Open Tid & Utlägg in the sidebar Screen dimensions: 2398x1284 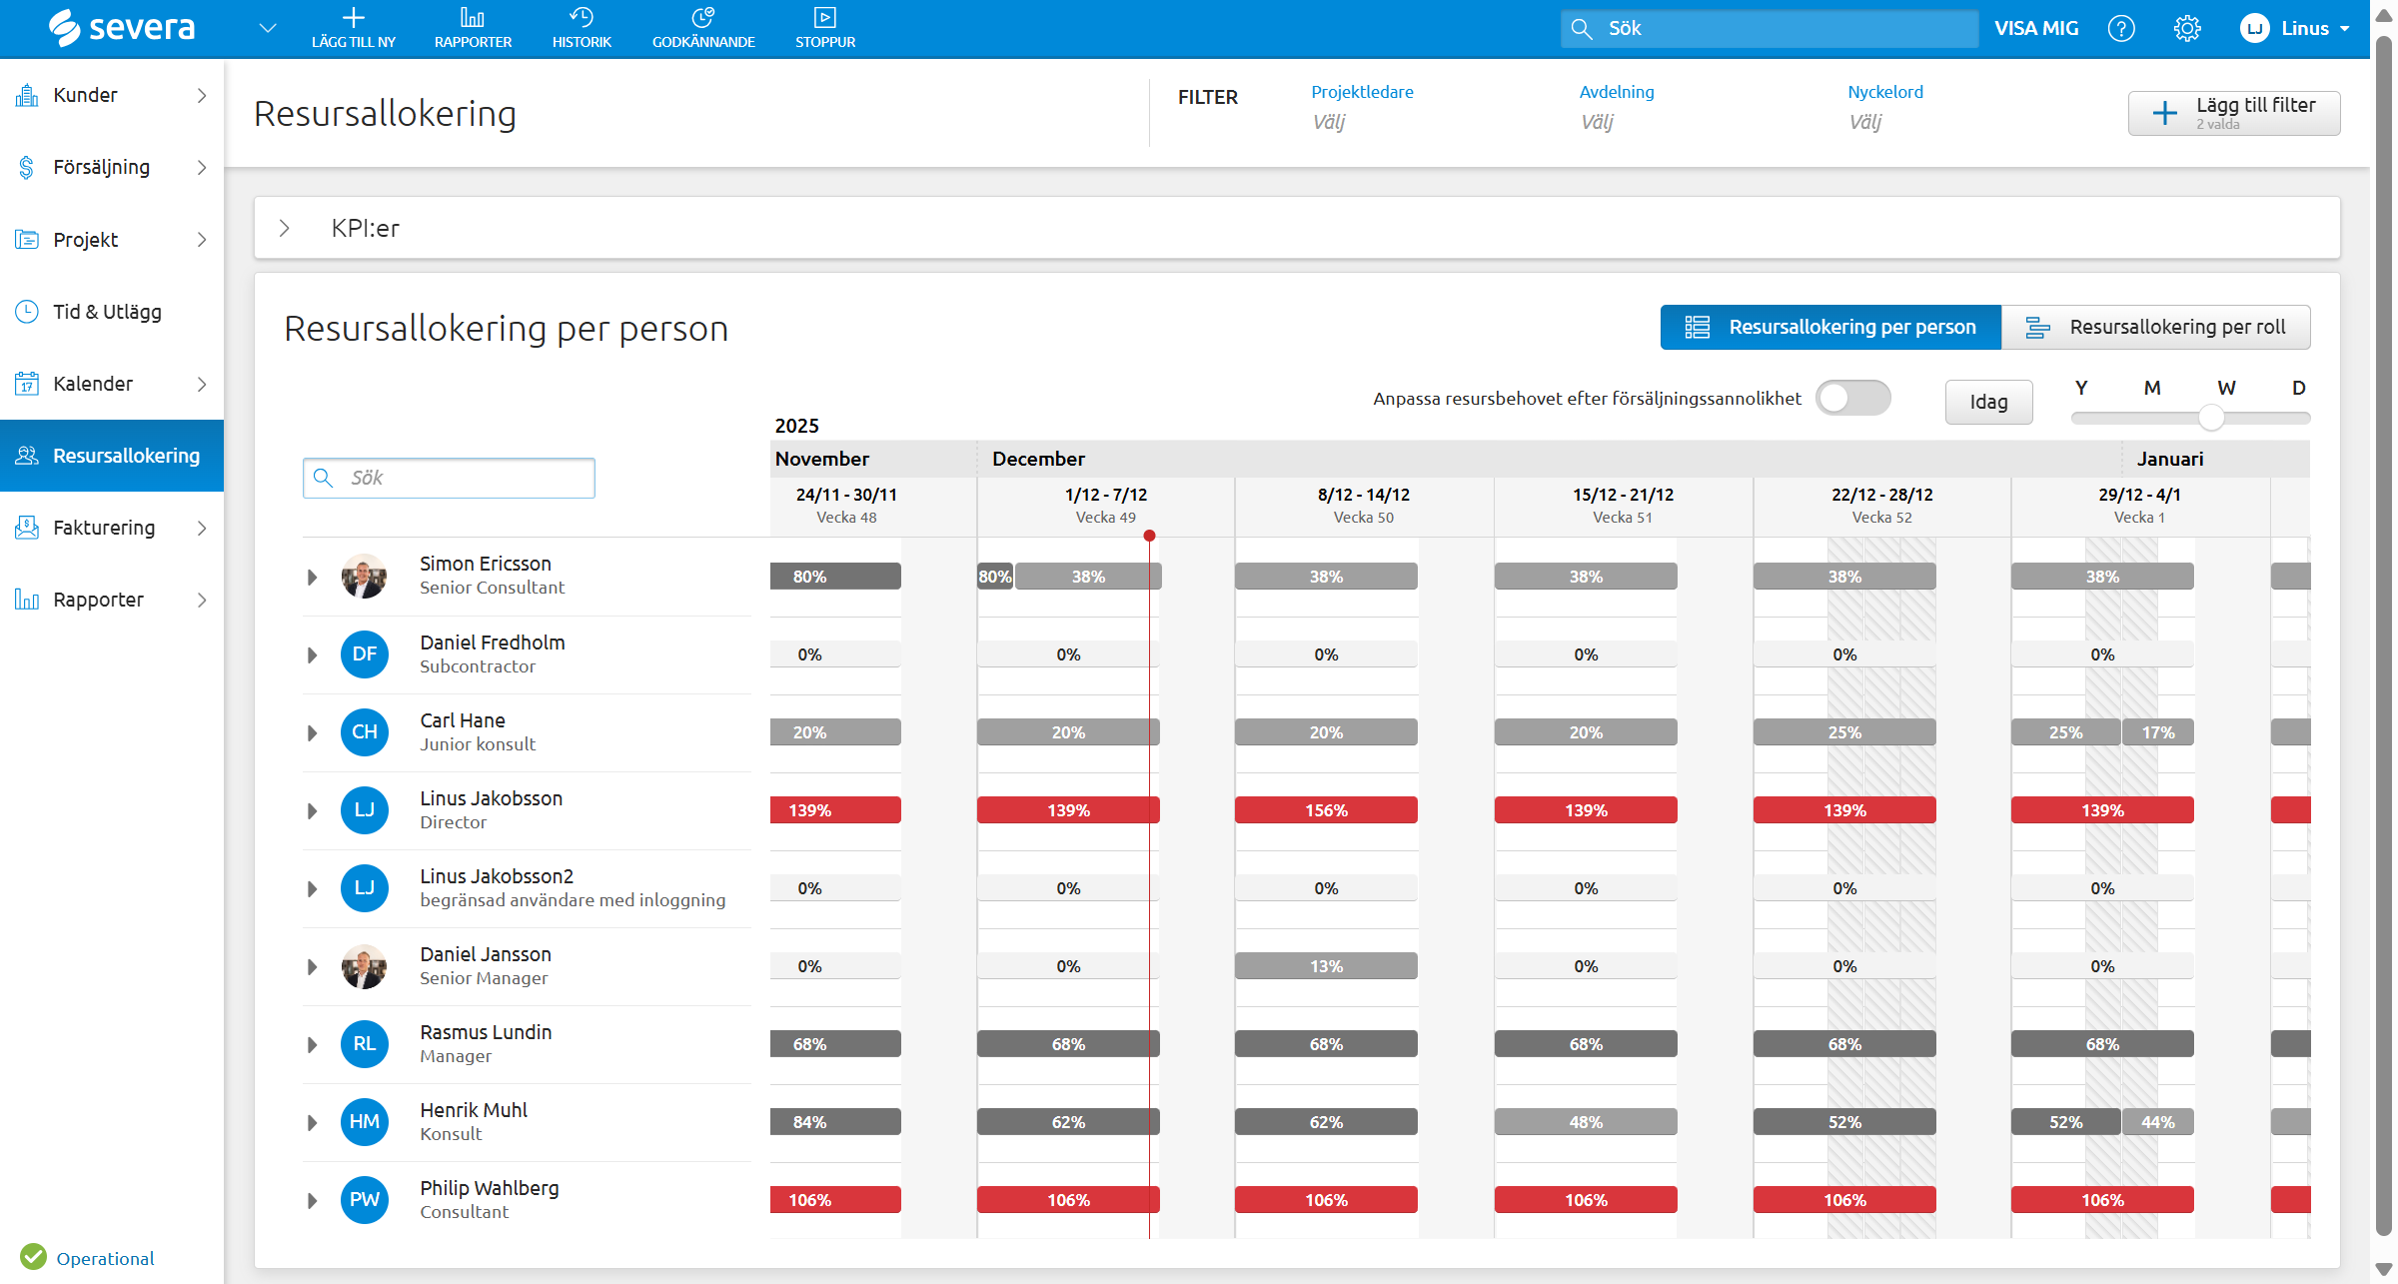tap(107, 312)
